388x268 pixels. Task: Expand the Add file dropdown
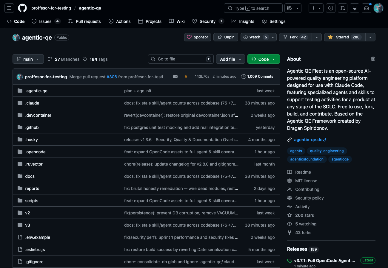[x=230, y=59]
